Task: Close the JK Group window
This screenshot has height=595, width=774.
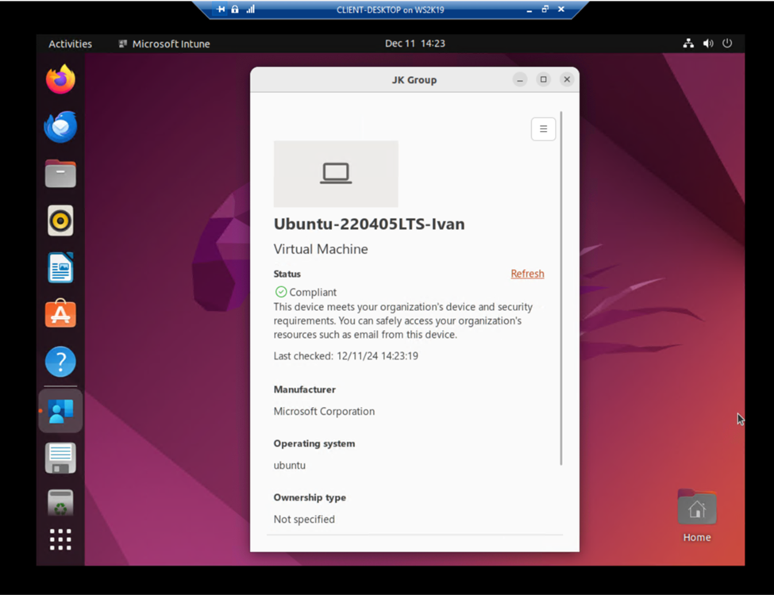Action: coord(567,79)
